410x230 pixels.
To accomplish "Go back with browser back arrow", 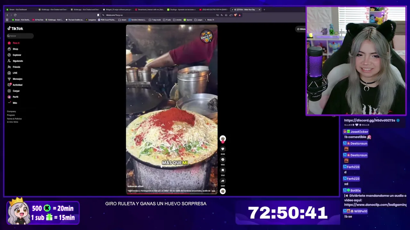I will click(7, 15).
